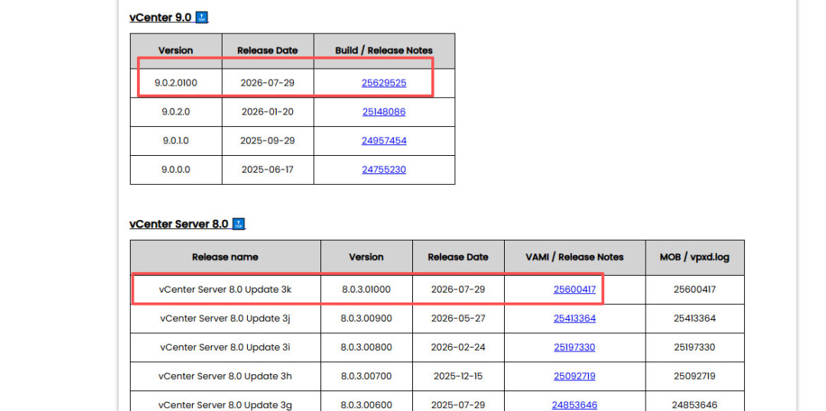Select release date 2026-01-20

click(268, 112)
